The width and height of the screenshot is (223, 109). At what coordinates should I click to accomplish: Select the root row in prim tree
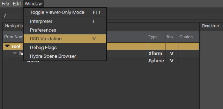coord(16,47)
